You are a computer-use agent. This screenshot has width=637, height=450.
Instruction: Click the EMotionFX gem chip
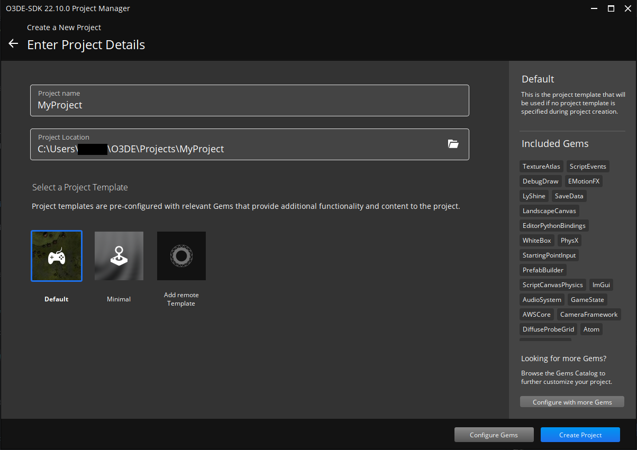[584, 181]
